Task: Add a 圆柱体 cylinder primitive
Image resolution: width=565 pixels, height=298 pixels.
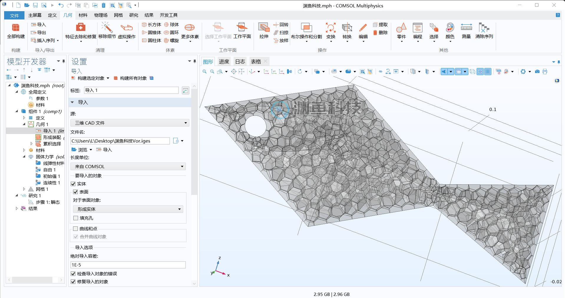Action: coord(151,41)
